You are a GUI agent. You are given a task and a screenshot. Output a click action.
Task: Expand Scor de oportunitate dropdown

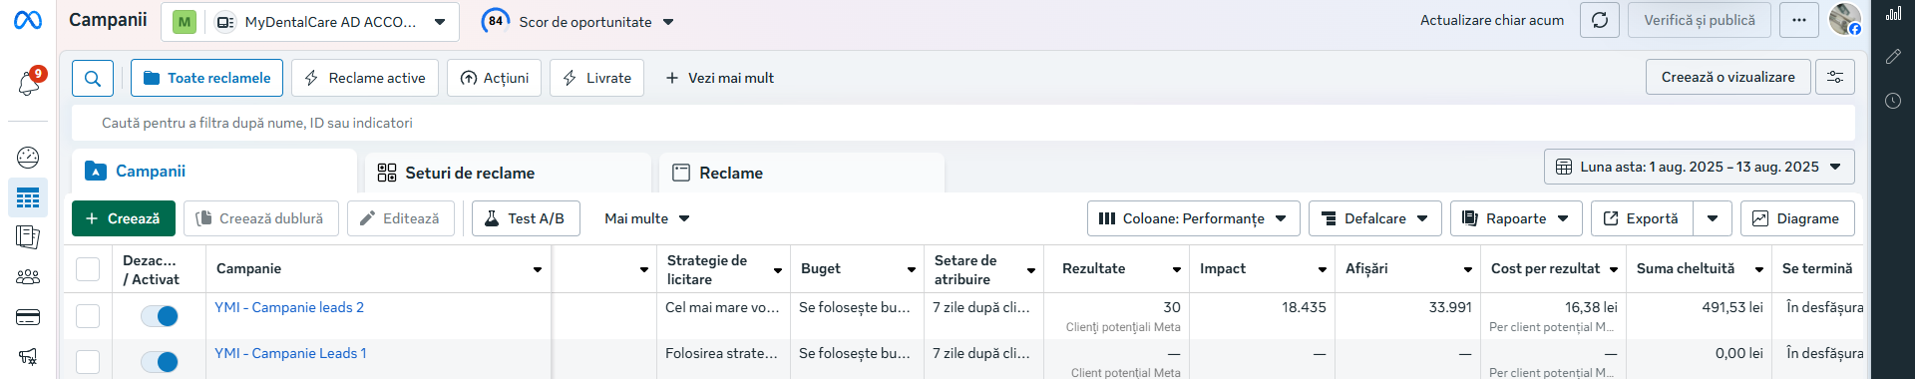click(x=668, y=22)
